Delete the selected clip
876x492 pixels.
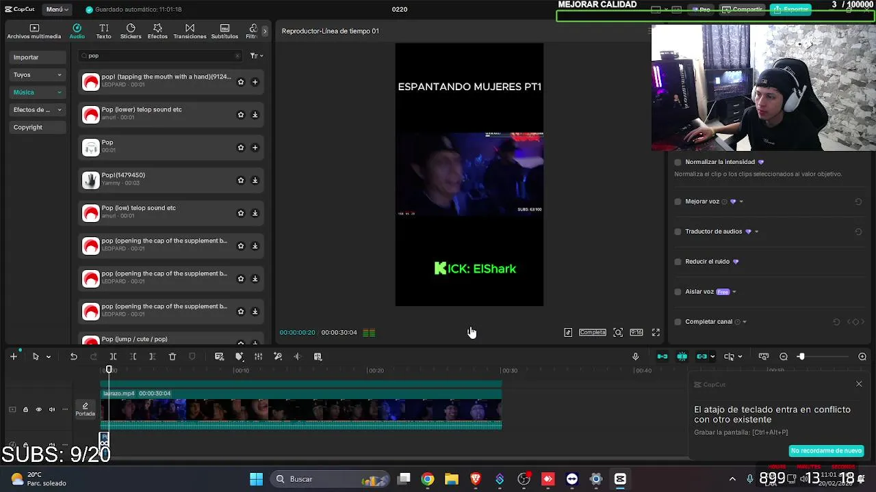pyautogui.click(x=172, y=357)
